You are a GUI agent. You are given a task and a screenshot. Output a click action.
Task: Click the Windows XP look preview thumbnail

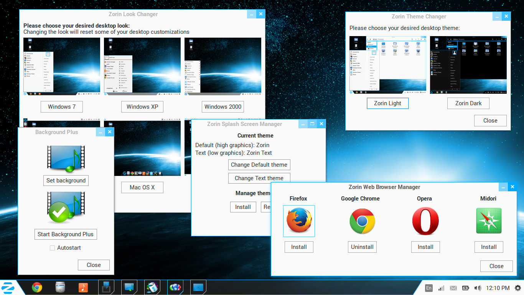coord(142,66)
